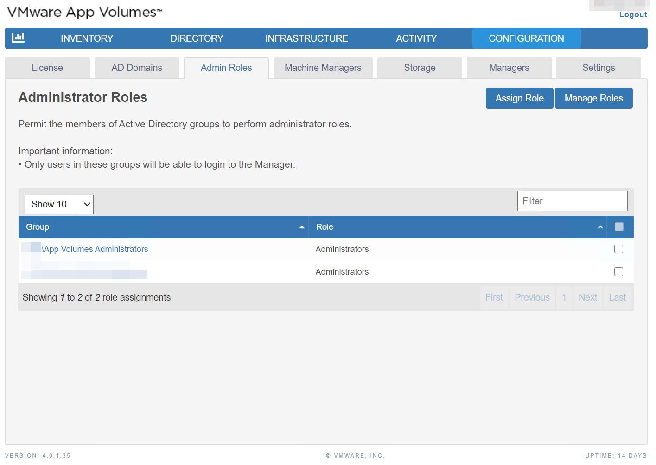Go to Last page

(x=618, y=297)
